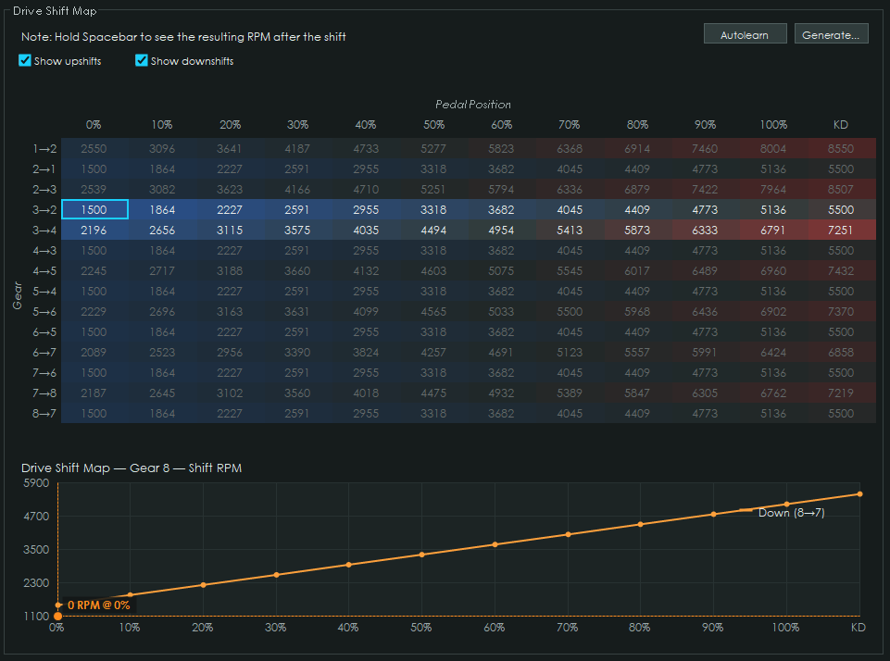This screenshot has width=890, height=661.
Task: Select the 1→2 gear row header
Action: point(44,149)
